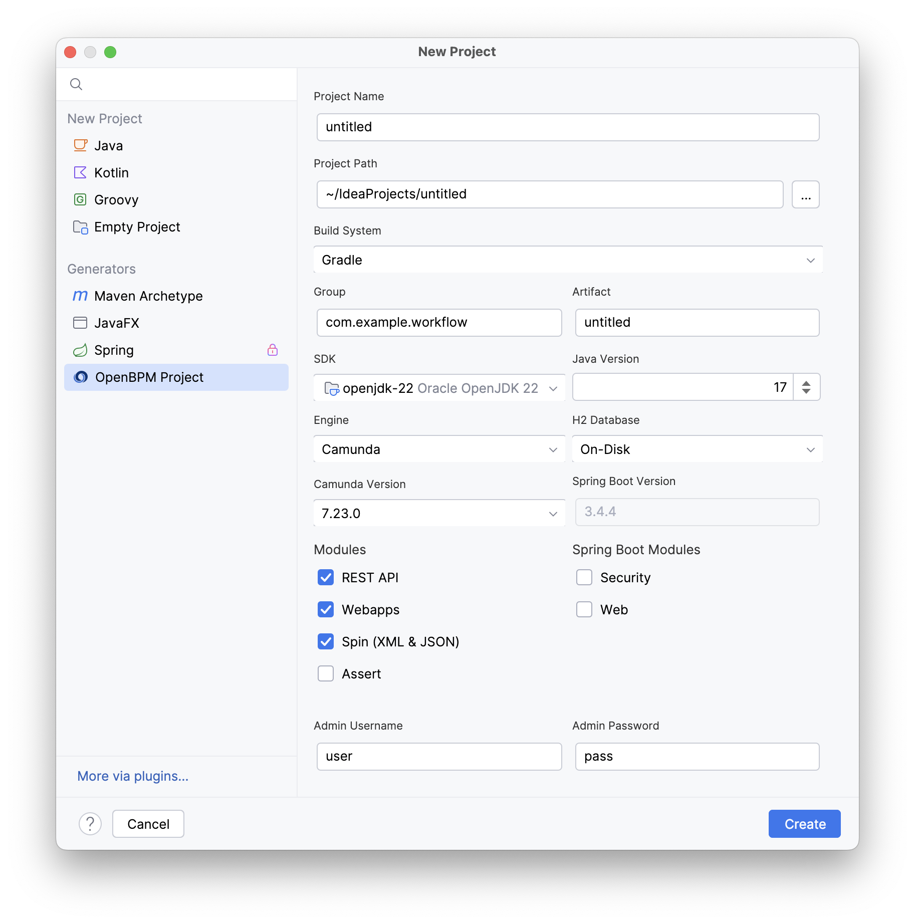The width and height of the screenshot is (915, 924).
Task: Open help with the question mark icon
Action: tap(90, 824)
